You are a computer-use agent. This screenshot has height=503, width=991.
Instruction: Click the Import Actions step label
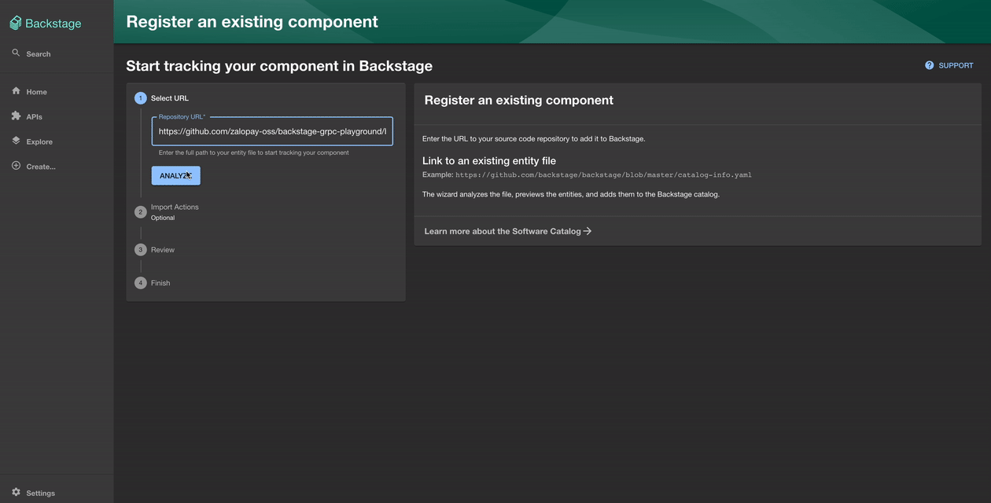click(175, 207)
